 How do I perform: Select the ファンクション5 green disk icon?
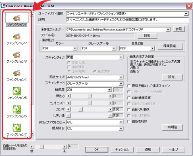tap(17, 91)
